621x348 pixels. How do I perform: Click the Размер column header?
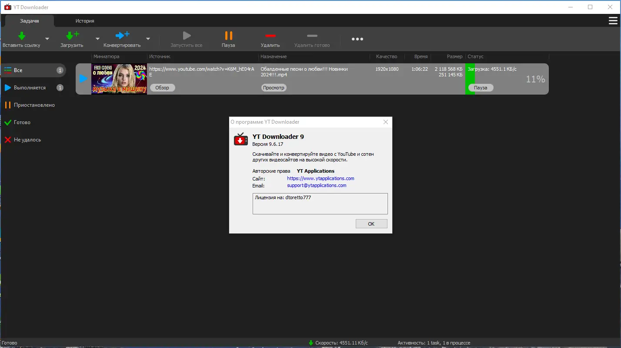(x=454, y=56)
